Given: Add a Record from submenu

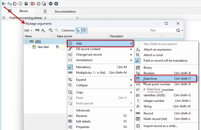Looking at the screenshot, I should 167,113.
